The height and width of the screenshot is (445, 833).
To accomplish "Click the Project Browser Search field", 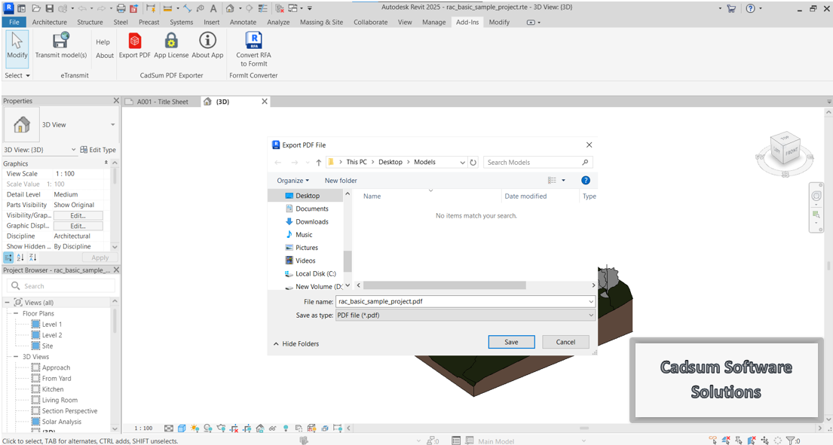I will coord(61,286).
